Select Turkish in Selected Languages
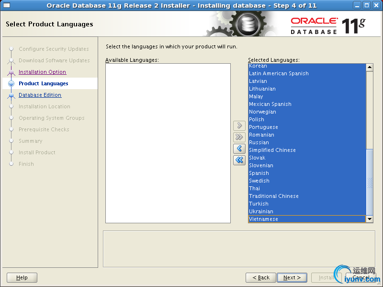383x287 pixels. [x=307, y=204]
